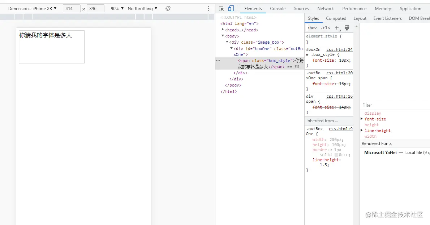
Task: Expand the border shorthand triangle
Action: click(332, 150)
